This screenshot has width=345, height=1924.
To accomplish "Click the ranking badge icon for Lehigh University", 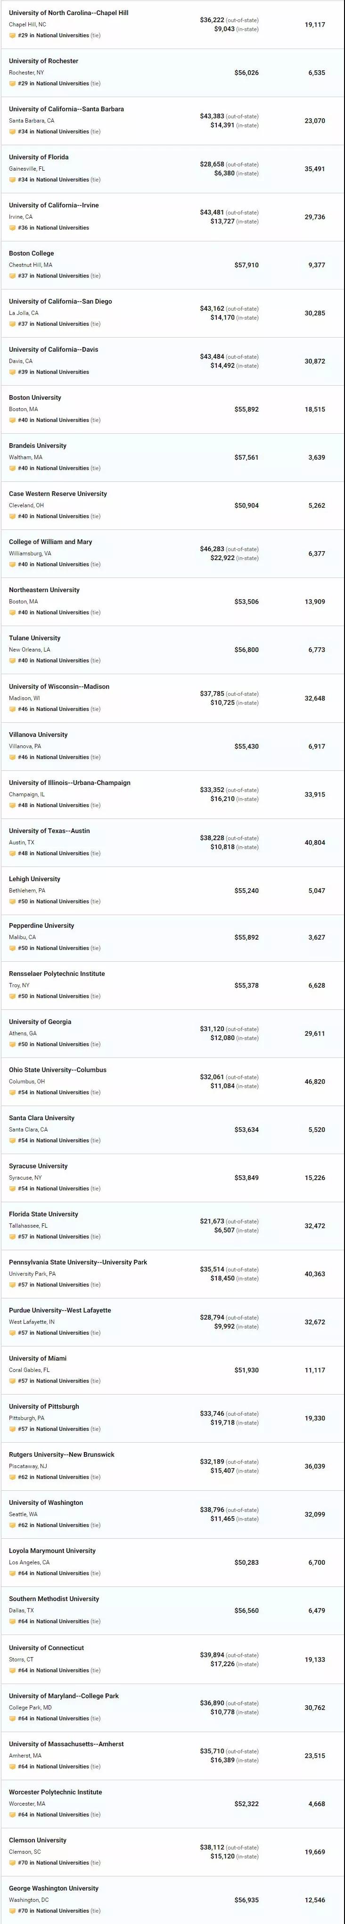I will coord(13,901).
